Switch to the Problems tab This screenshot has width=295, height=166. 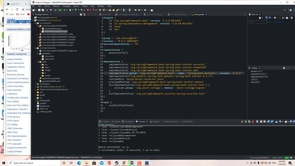(104, 122)
